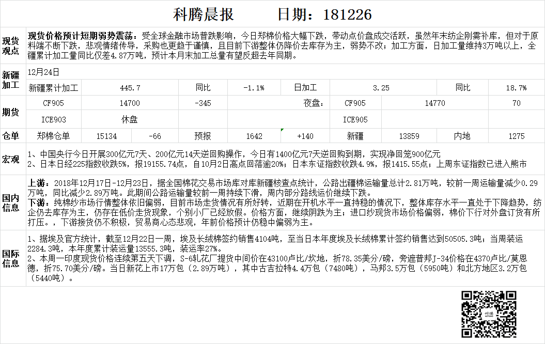
Task: Click the 国际信息 row header
Action: (x=11, y=258)
